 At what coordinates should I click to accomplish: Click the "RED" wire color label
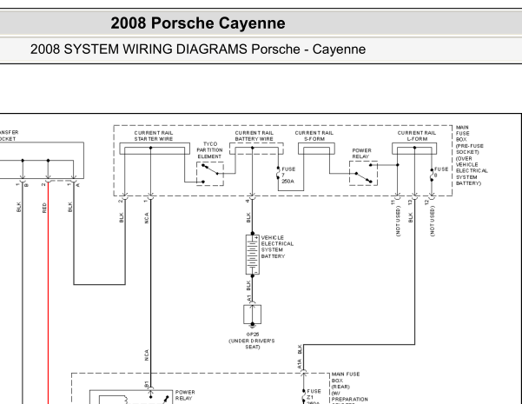[x=44, y=208]
